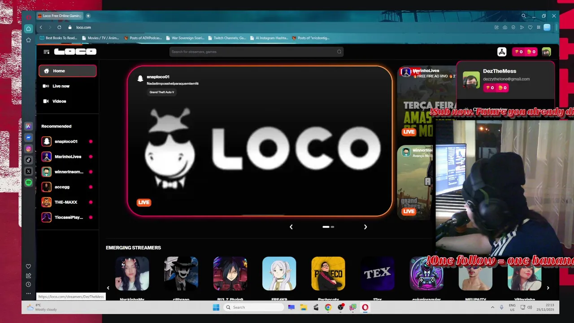Open Chrome from the Windows taskbar

pyautogui.click(x=328, y=307)
